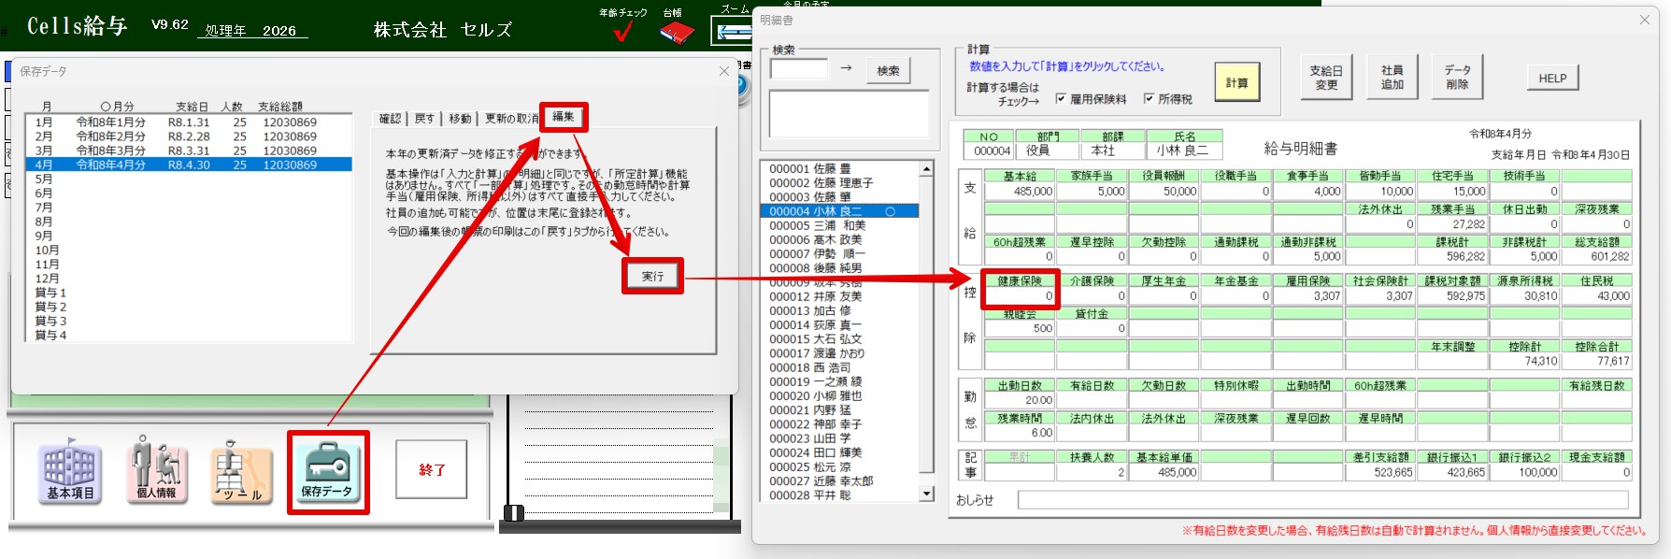Viewport: 1671px width, 559px height.
Task: Open the ツール wrench icon
Action: click(242, 472)
